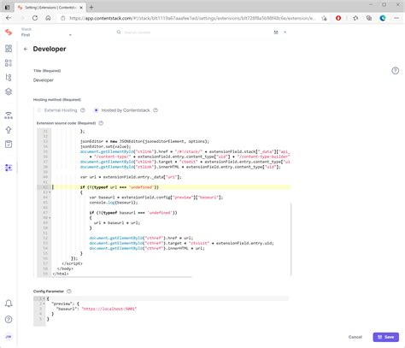Select the Setting Extensions browser tab

point(50,8)
